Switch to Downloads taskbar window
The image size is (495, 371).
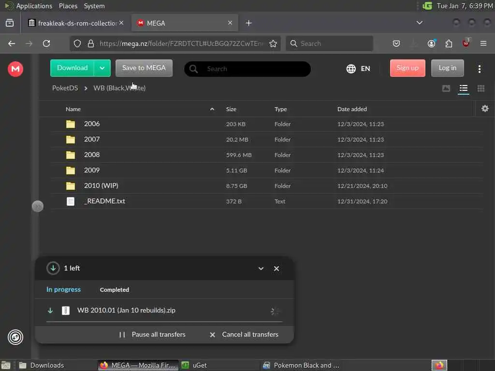coord(56,365)
